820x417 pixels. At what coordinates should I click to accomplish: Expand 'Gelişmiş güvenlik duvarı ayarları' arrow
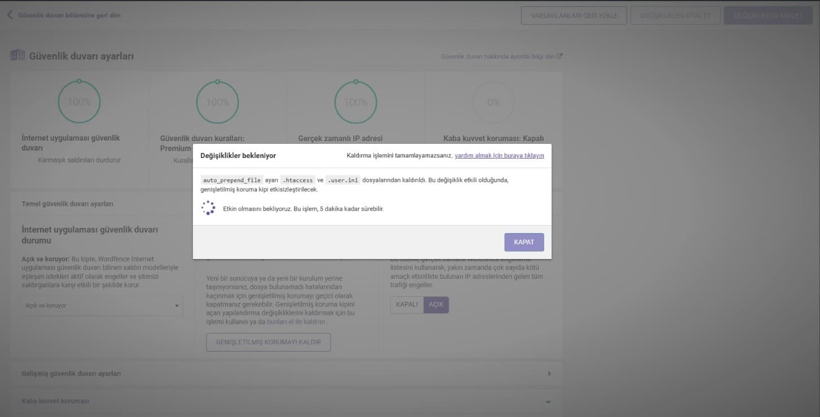tap(549, 374)
